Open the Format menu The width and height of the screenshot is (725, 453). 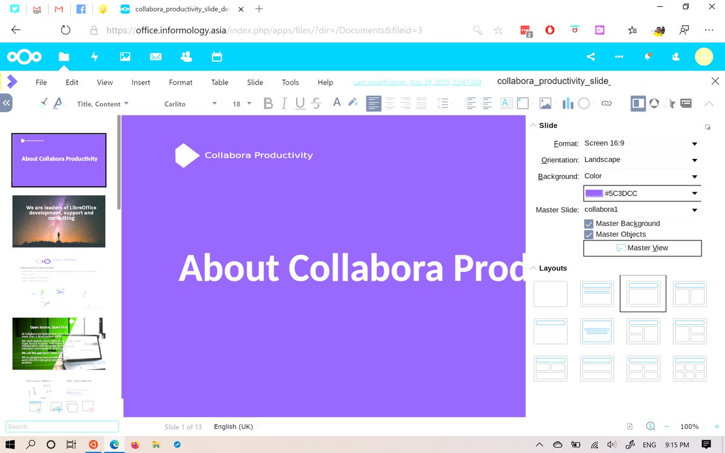(x=181, y=82)
